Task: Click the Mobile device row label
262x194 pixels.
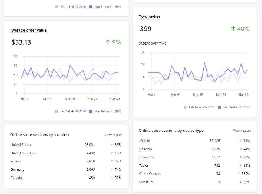Action: coord(145,141)
